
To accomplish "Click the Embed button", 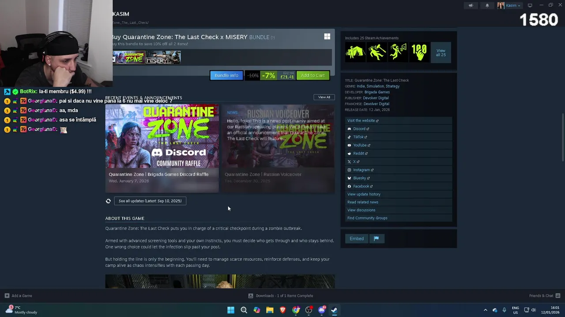I will pos(357,239).
